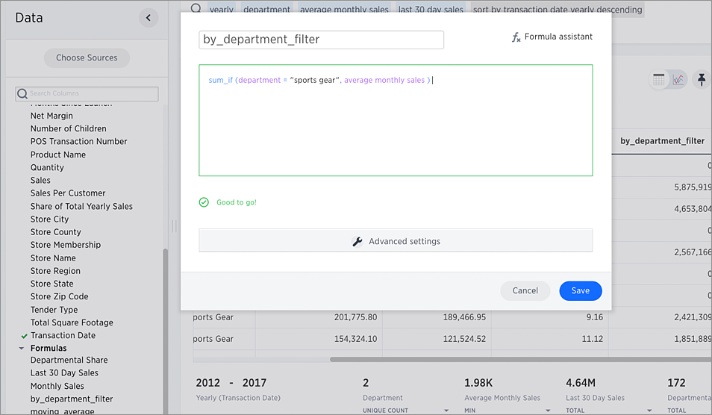This screenshot has height=415, width=712.
Task: Click the Good to go checkmark icon
Action: 204,202
